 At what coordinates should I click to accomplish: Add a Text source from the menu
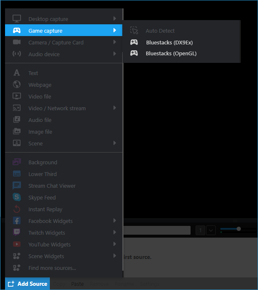coord(64,73)
